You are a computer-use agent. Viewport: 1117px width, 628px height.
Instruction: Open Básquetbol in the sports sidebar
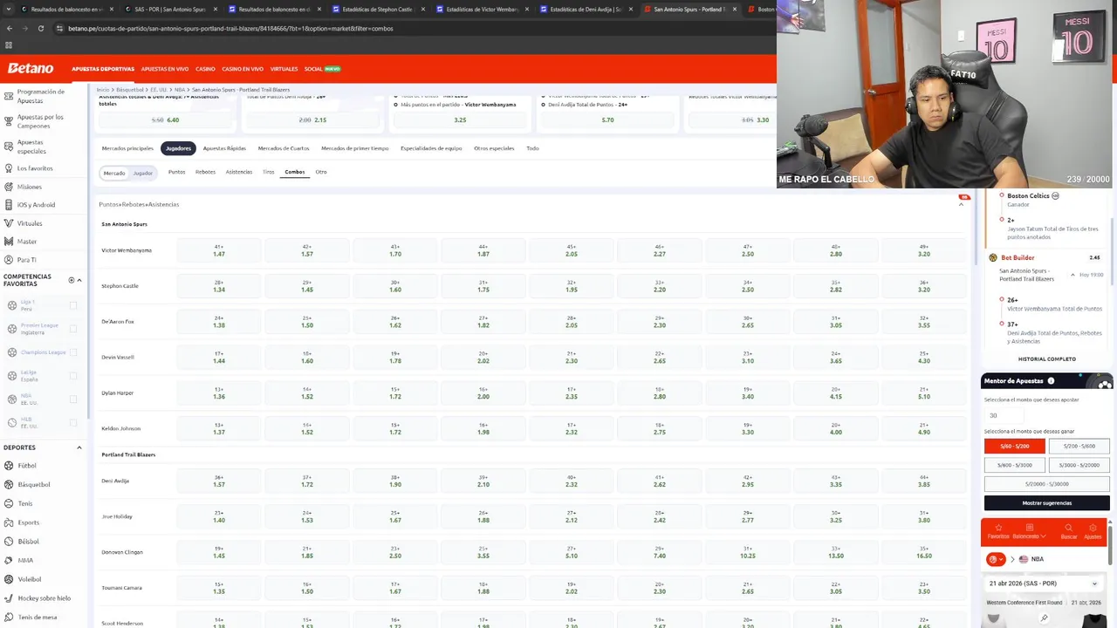(x=34, y=484)
